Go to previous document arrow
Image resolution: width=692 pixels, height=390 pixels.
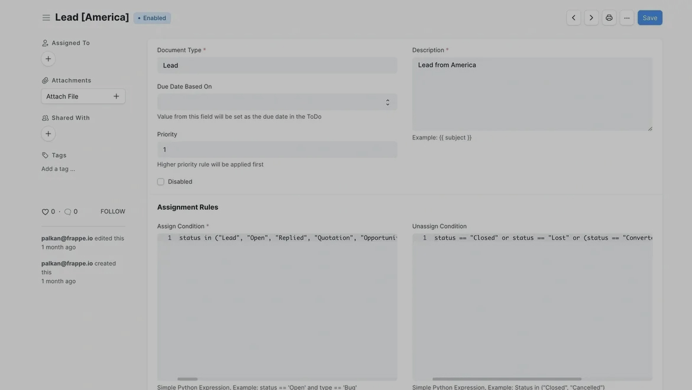point(573,18)
